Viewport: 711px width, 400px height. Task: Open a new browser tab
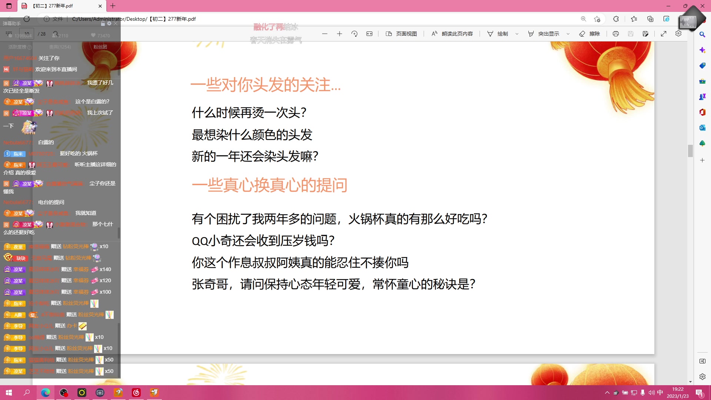113,6
